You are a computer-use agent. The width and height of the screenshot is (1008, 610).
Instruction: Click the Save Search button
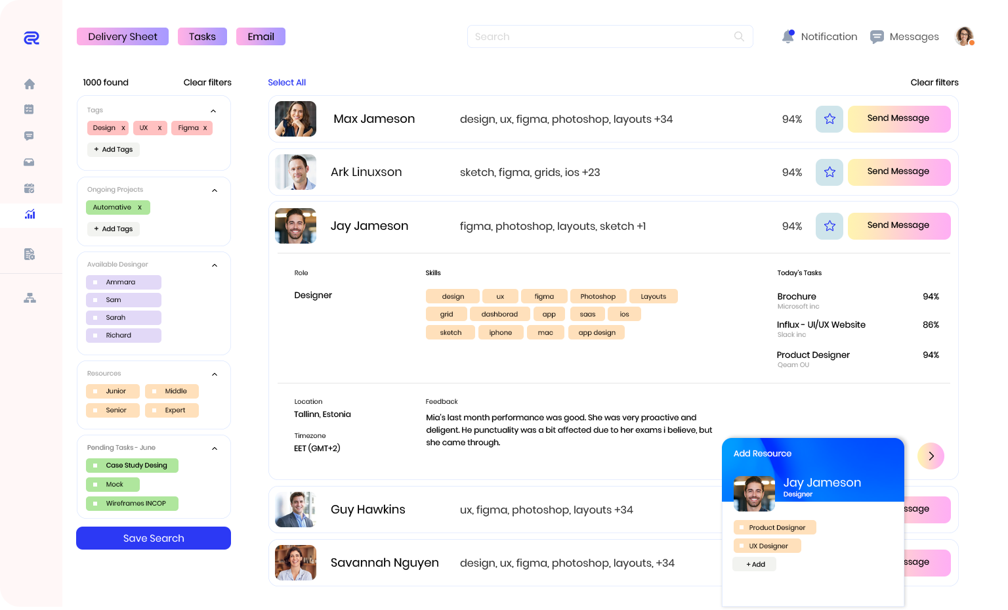pos(154,538)
